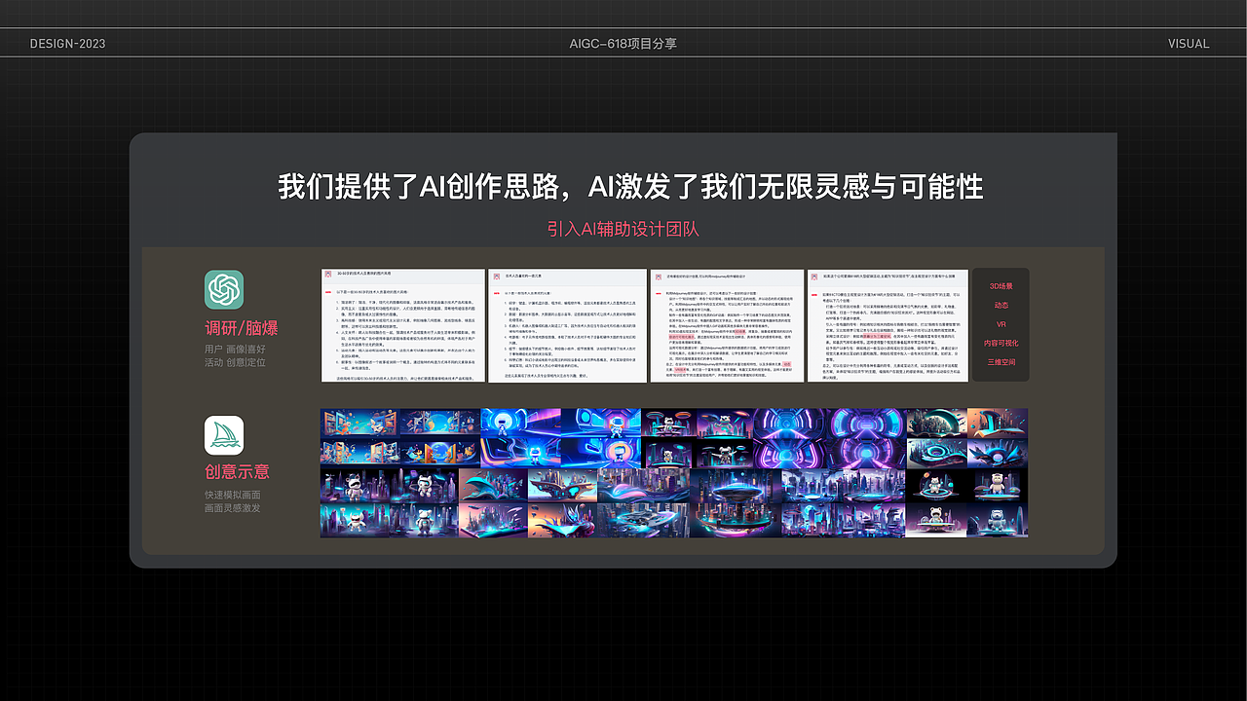Open the large floating saucer city artwork

736,503
